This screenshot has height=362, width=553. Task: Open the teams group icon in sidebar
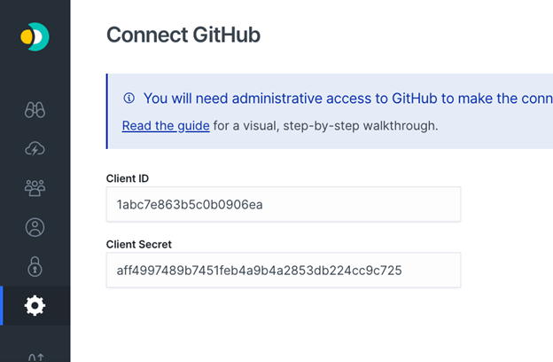pos(35,188)
